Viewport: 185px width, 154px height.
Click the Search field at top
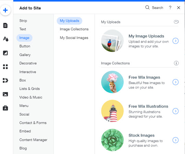coord(154,8)
